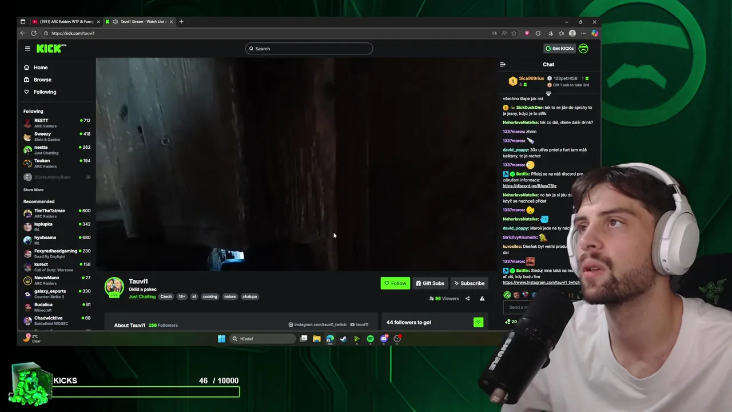Open Sweezy channel in Following list
Viewport: 732px width, 412px height.
[57, 136]
